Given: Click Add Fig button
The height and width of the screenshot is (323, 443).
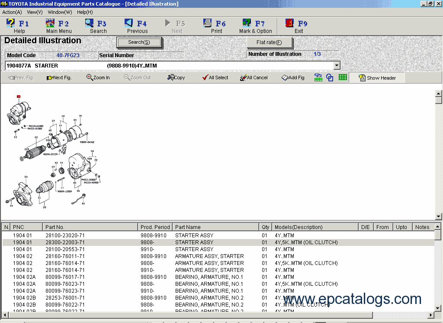Looking at the screenshot, I should coord(293,78).
